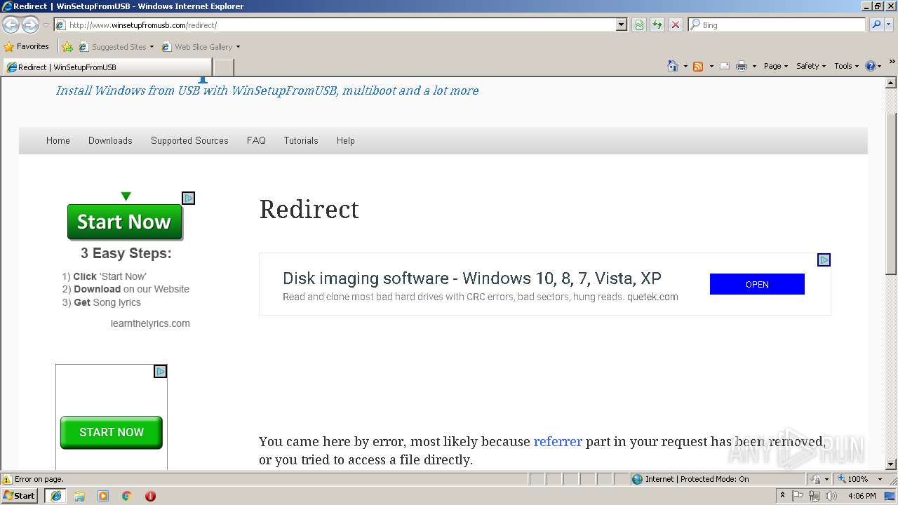898x505 pixels.
Task: Click the volume speaker tray icon
Action: tap(831, 496)
